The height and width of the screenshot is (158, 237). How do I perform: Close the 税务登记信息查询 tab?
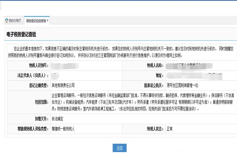(47, 20)
